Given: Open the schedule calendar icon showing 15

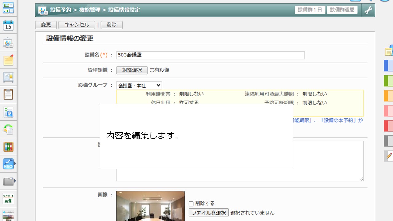Looking at the screenshot, I should coord(8,25).
